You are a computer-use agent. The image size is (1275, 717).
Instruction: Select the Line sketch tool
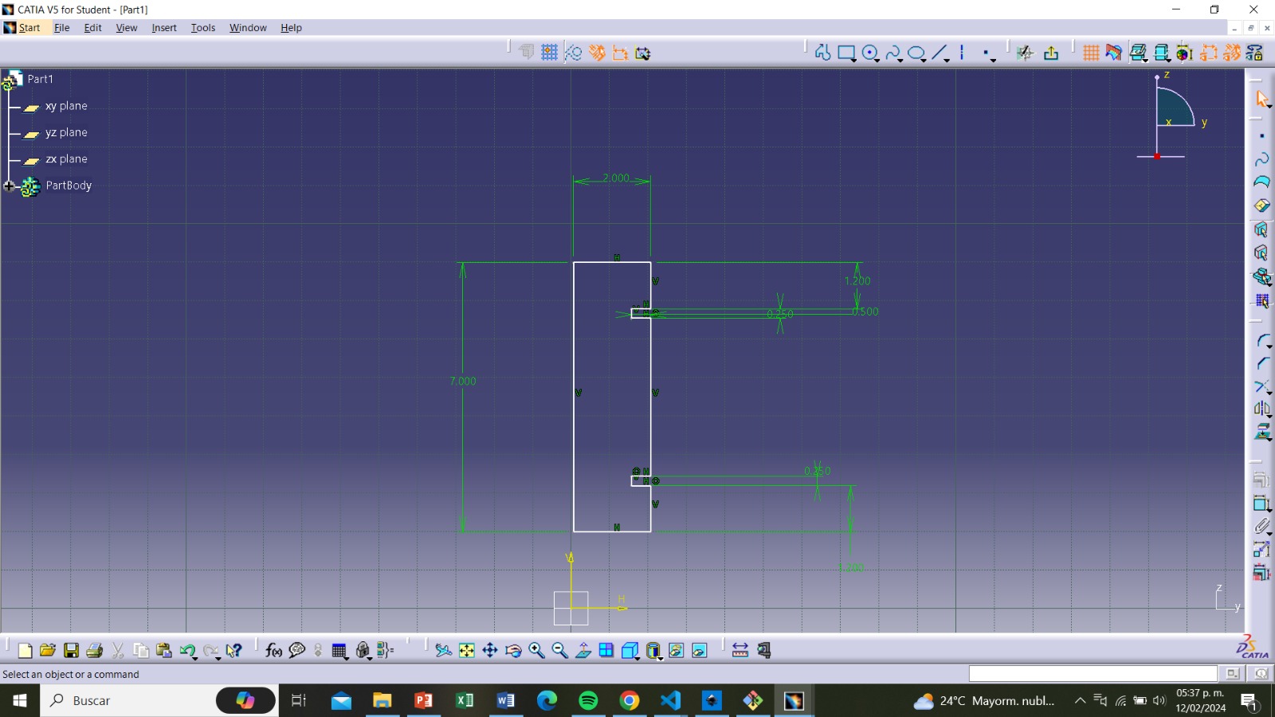939,53
